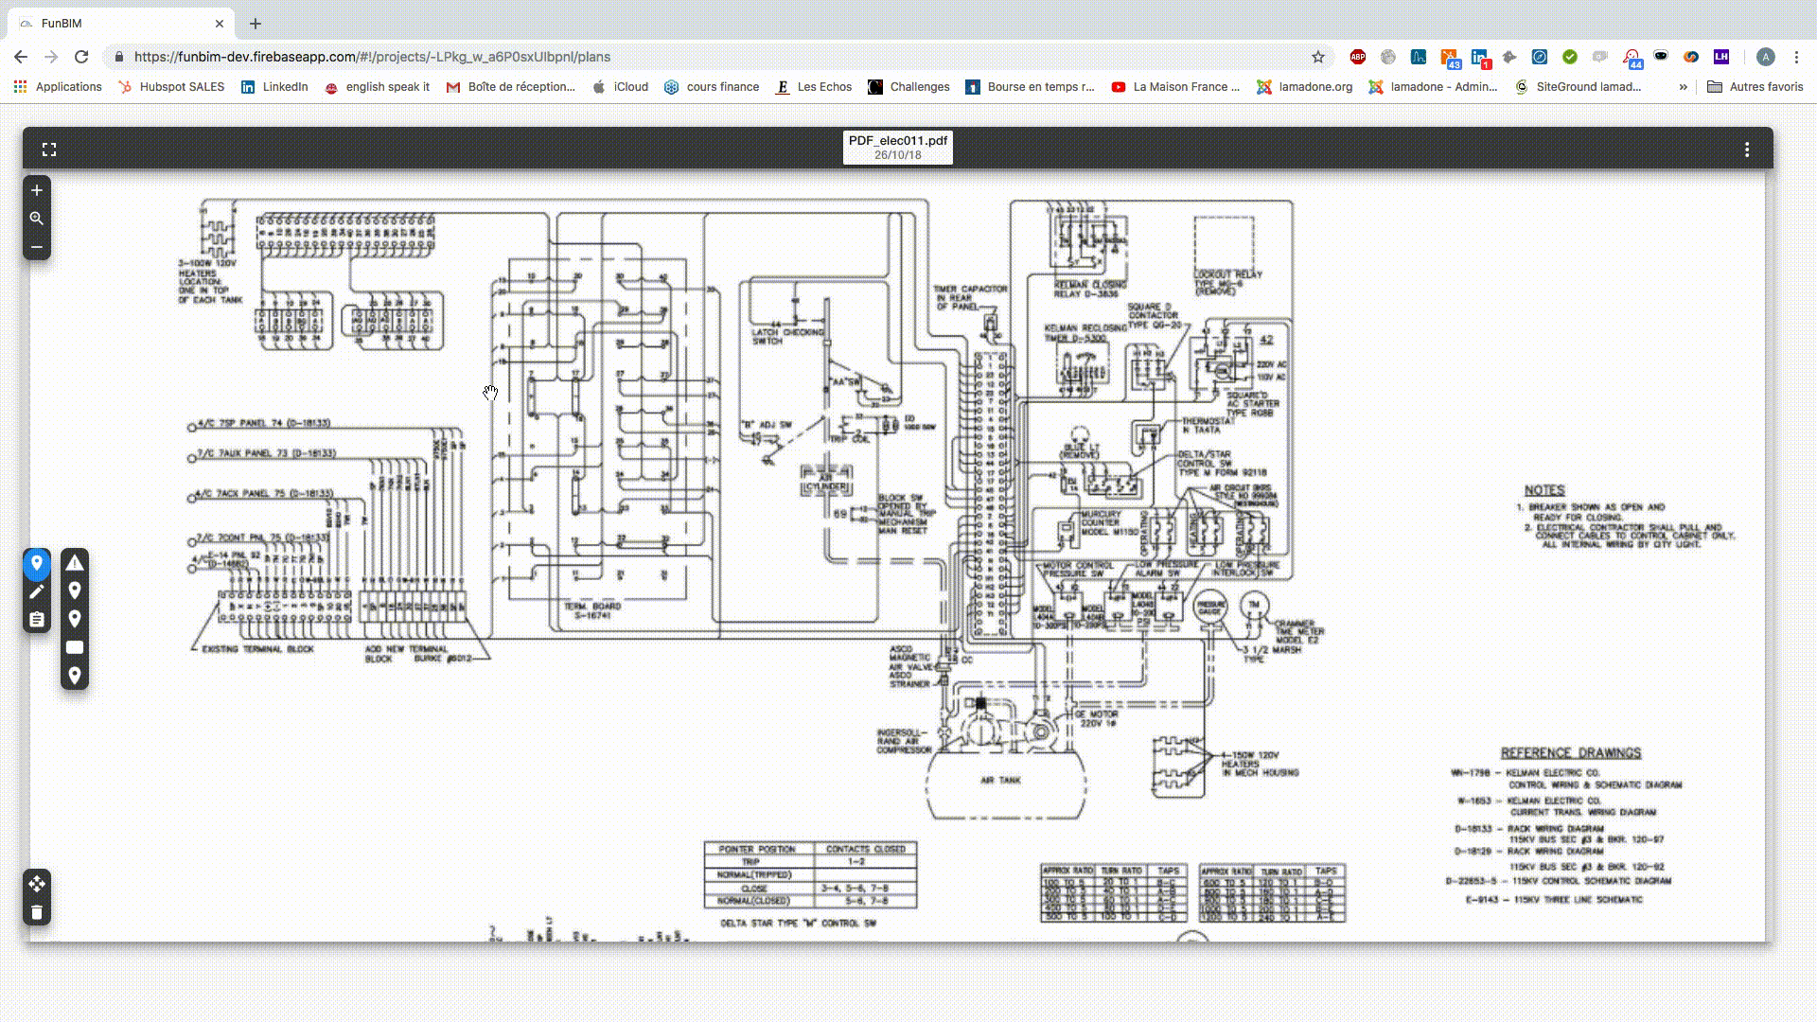This screenshot has width=1817, height=1022.
Task: Click the zoom out minus button
Action: (37, 247)
